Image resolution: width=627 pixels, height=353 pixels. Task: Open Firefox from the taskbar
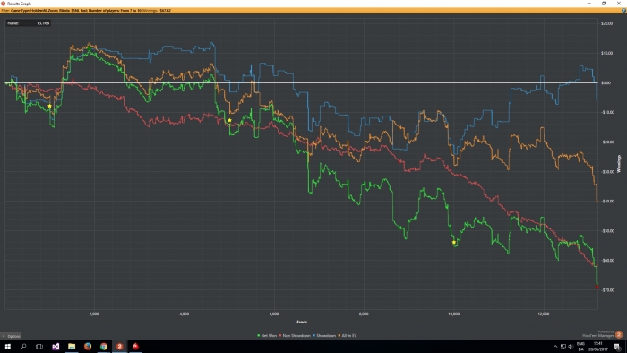tap(88, 347)
